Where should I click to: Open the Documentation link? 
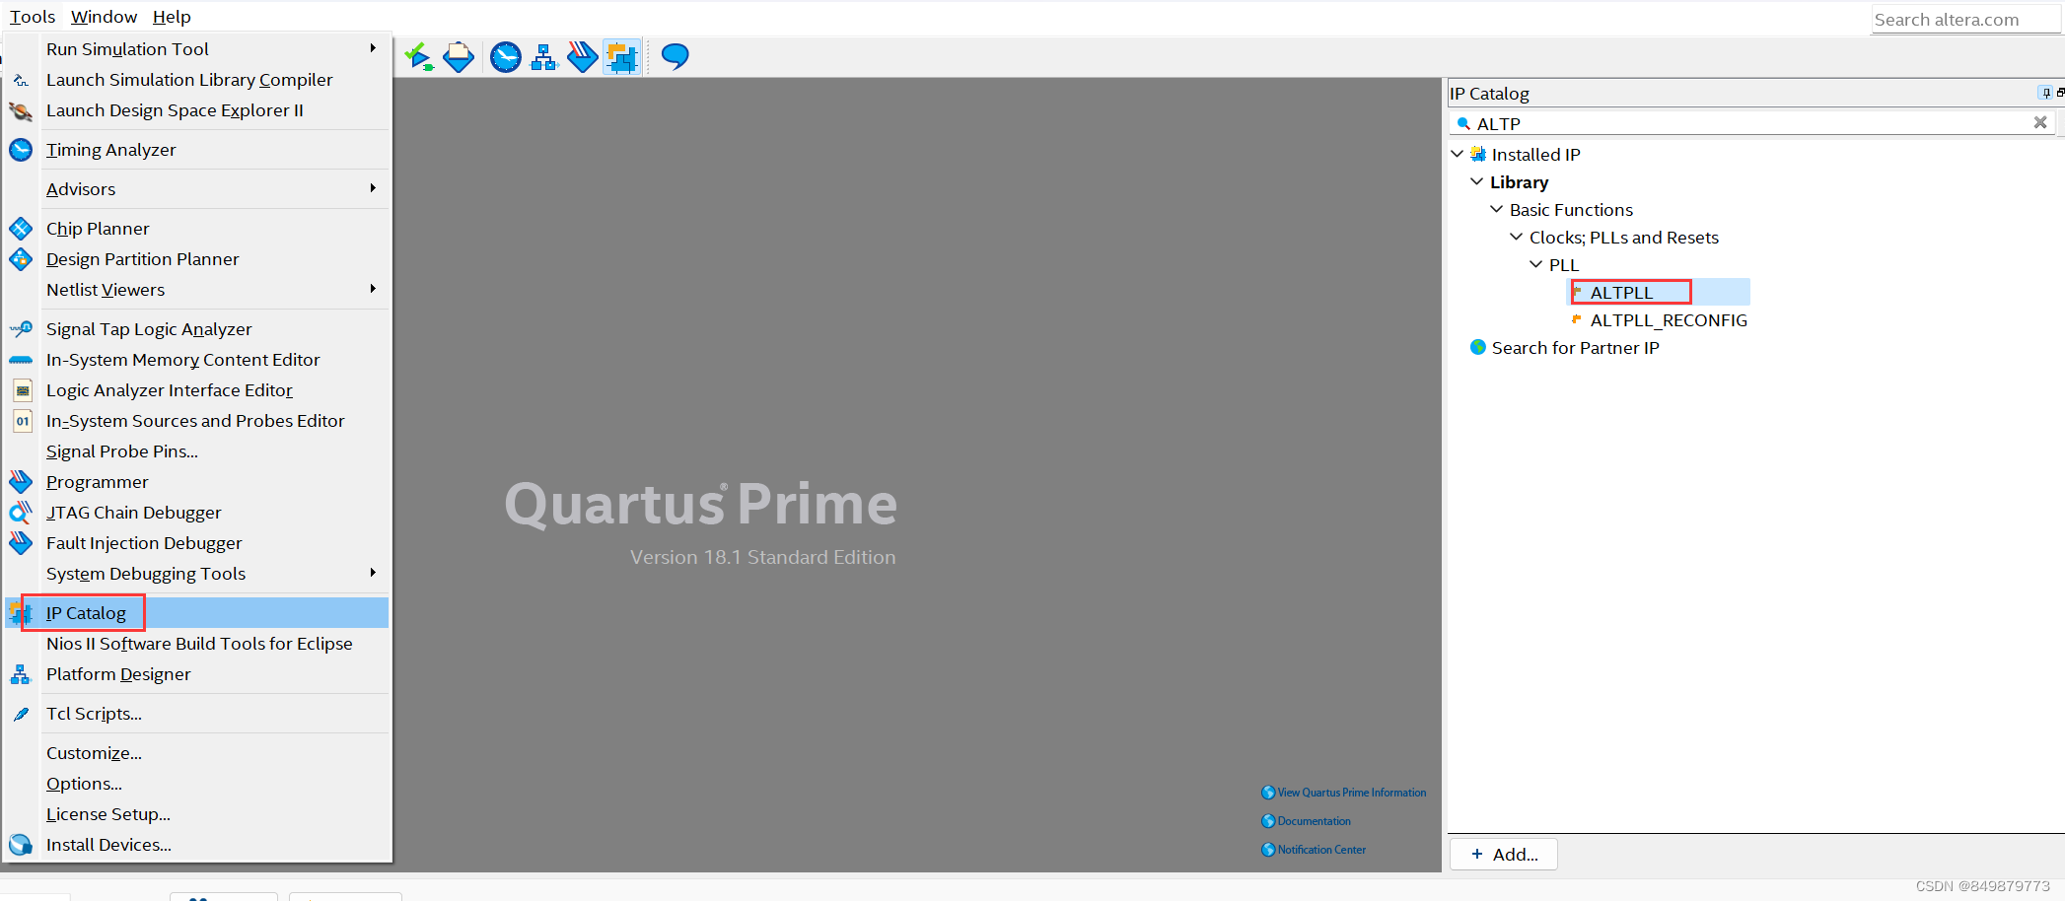(x=1315, y=821)
